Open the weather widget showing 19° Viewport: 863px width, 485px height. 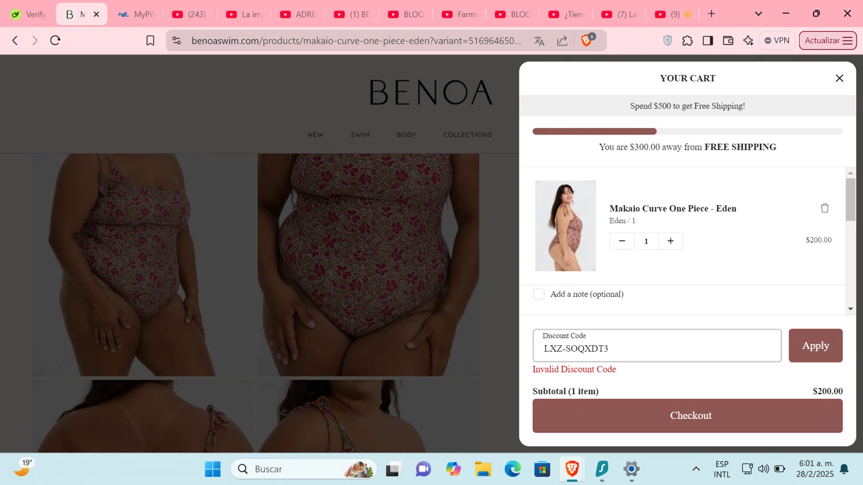click(x=23, y=468)
